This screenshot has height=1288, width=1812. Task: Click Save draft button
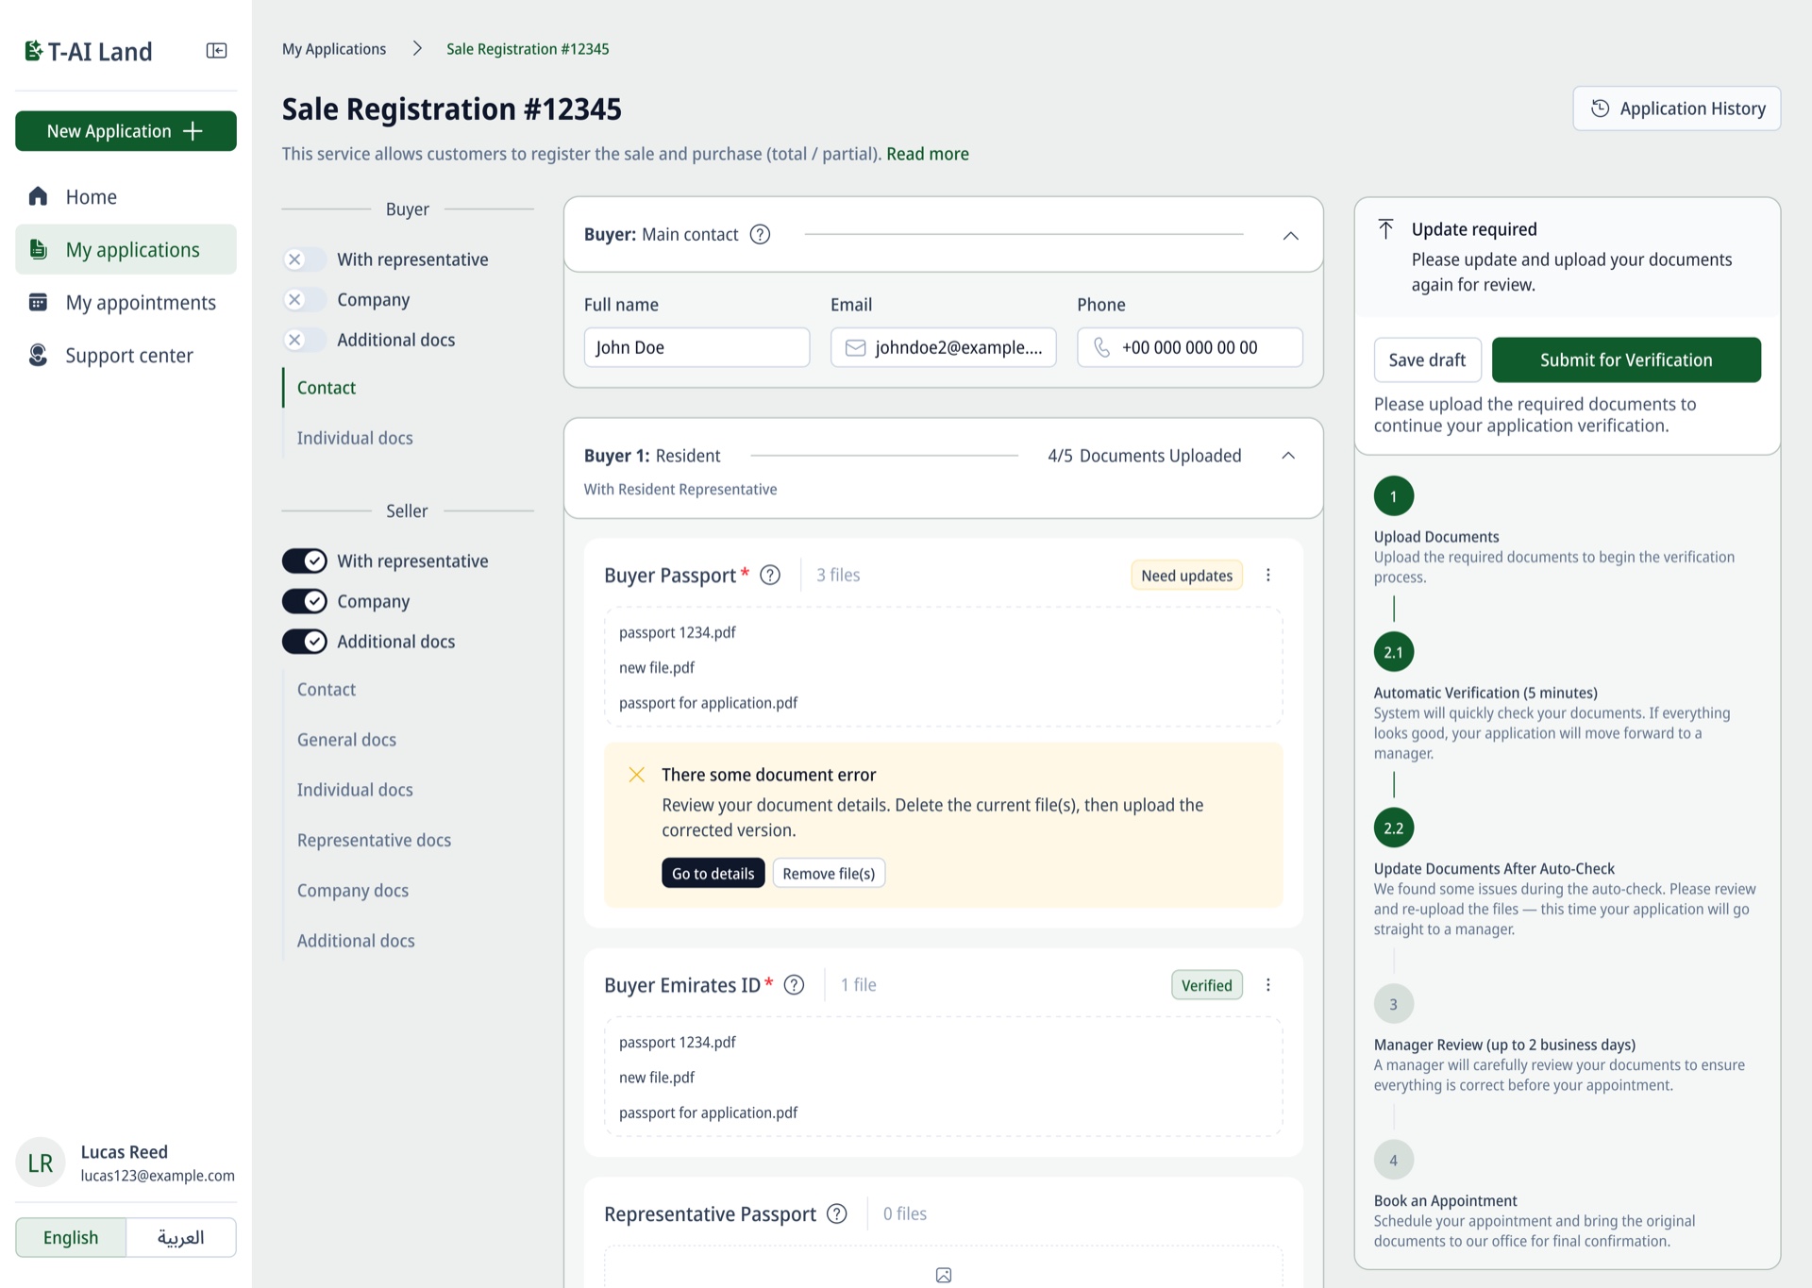(x=1427, y=360)
